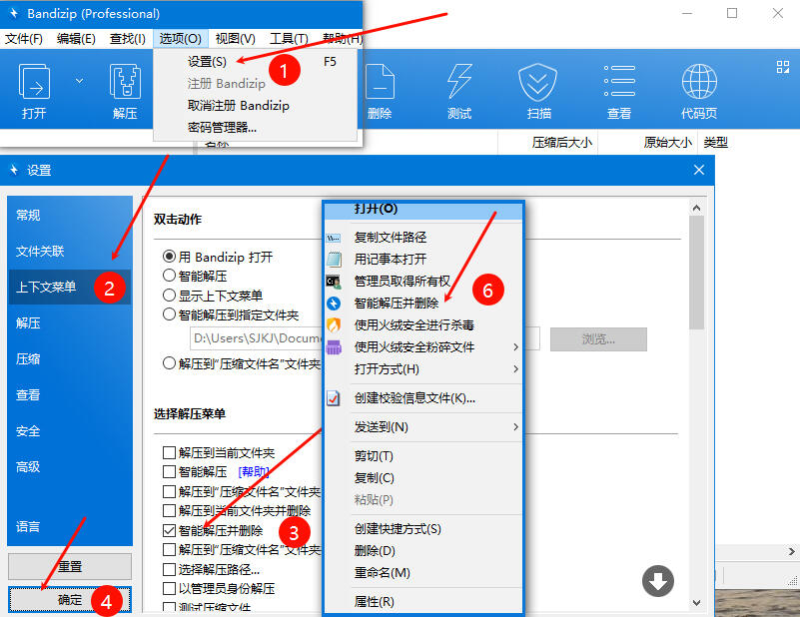Select the 显示上下文菜单 radio button
Image resolution: width=800 pixels, height=617 pixels.
(169, 296)
